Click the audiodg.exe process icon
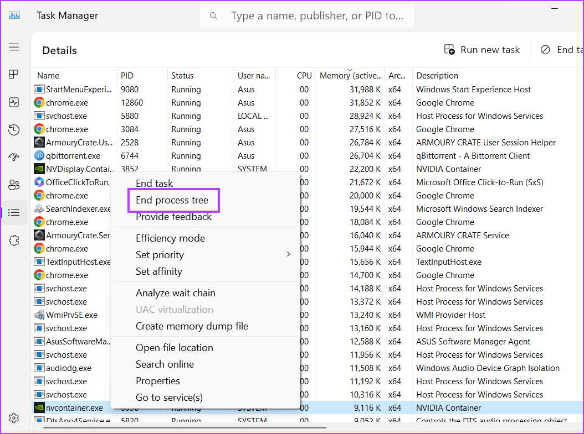Viewport: 584px width, 434px height. (x=39, y=368)
